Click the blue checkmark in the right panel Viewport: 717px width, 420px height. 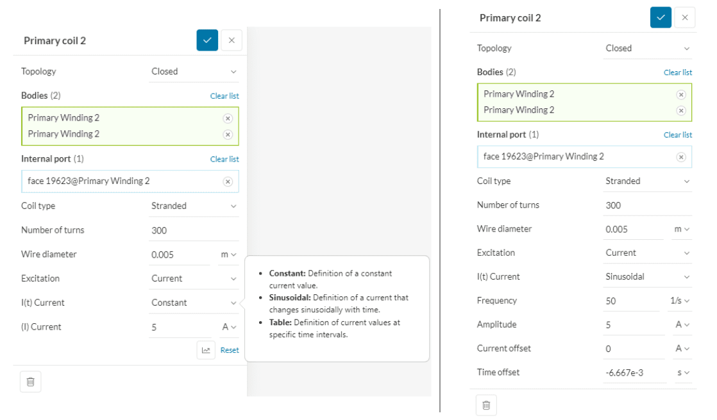(661, 17)
